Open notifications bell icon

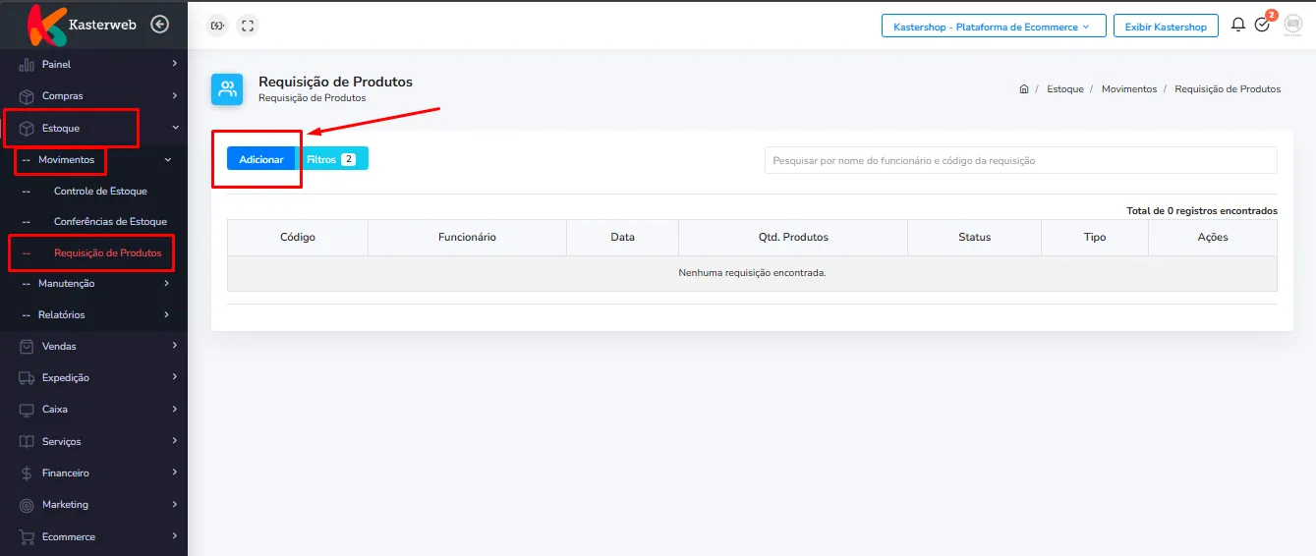point(1238,25)
